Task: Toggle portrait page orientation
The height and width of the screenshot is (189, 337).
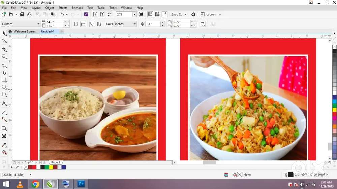Action: coord(76,24)
